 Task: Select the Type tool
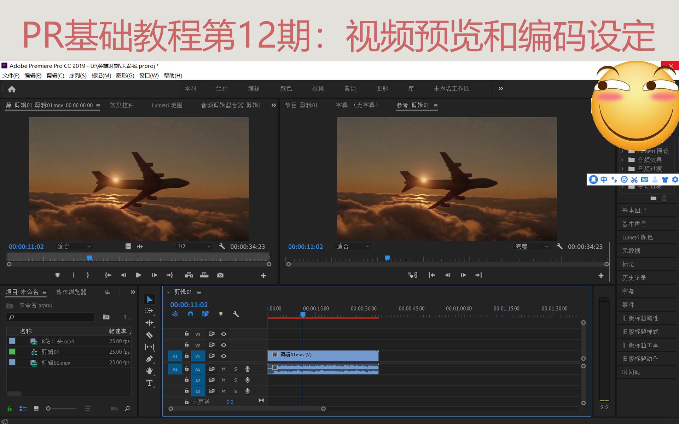point(150,382)
